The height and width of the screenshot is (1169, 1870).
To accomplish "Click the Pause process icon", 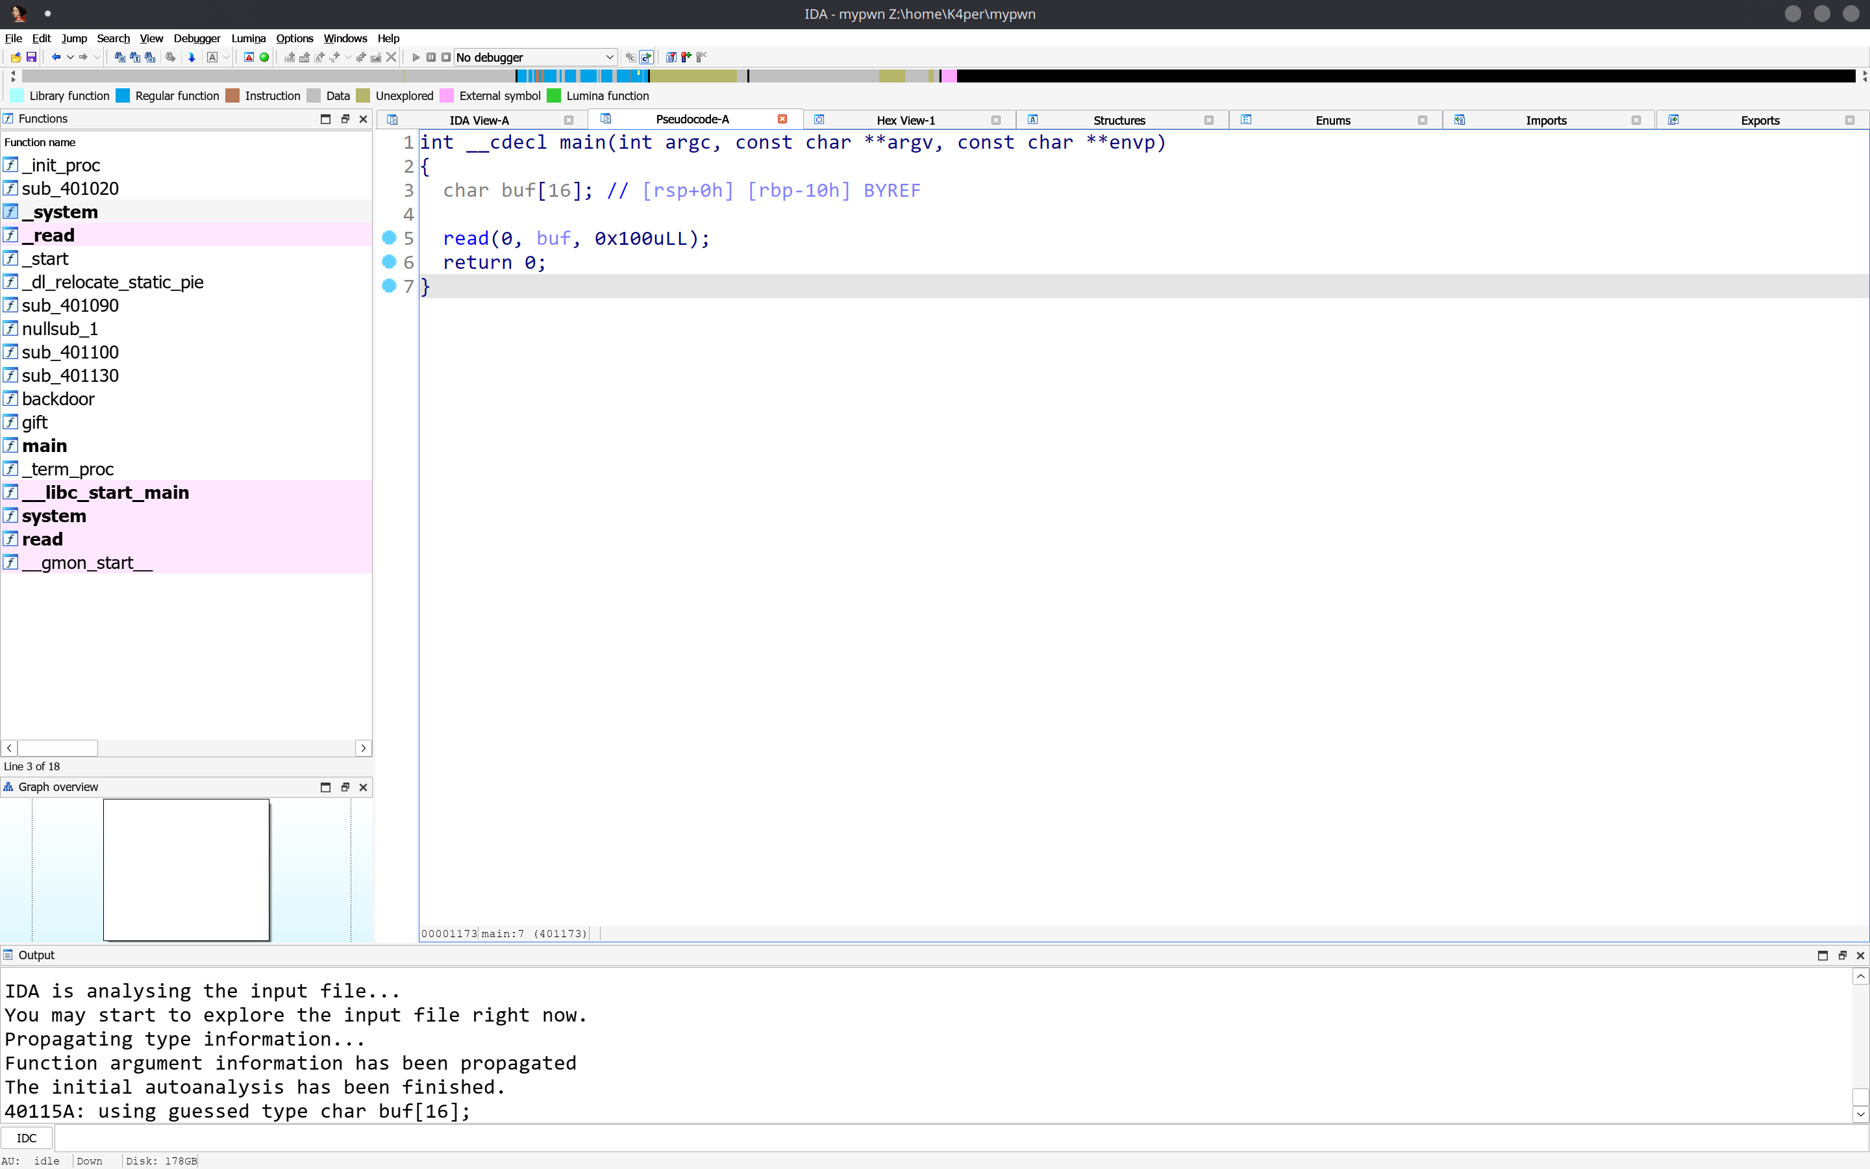I will [431, 57].
